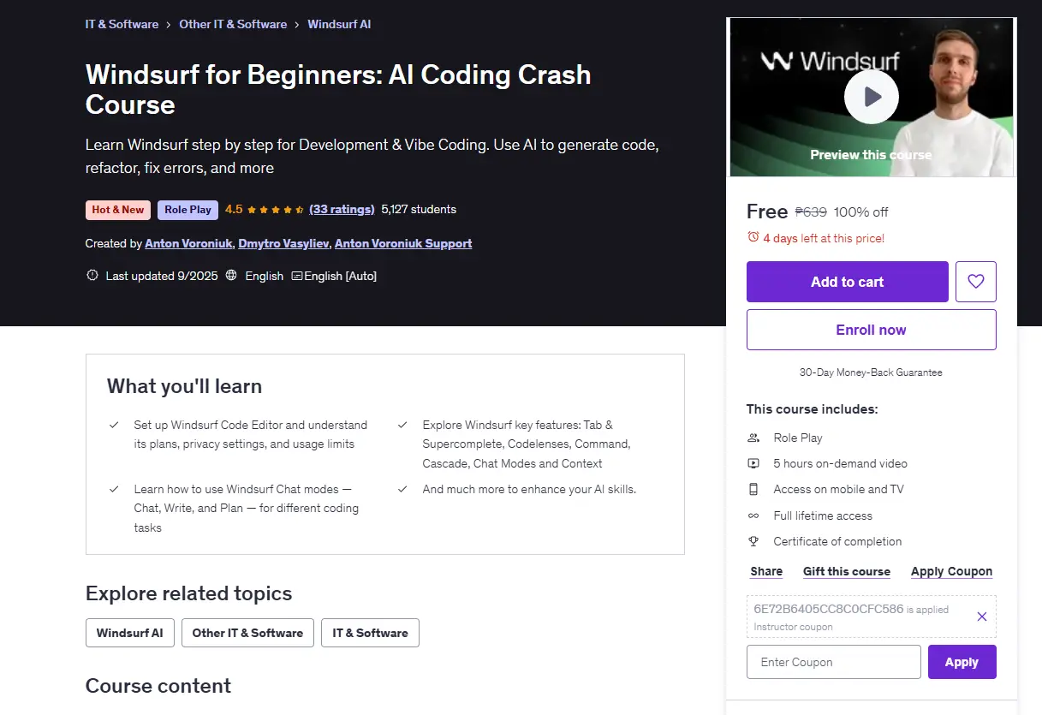
Task: Open instructor Dmytro Vasyliev profile
Action: click(x=283, y=243)
